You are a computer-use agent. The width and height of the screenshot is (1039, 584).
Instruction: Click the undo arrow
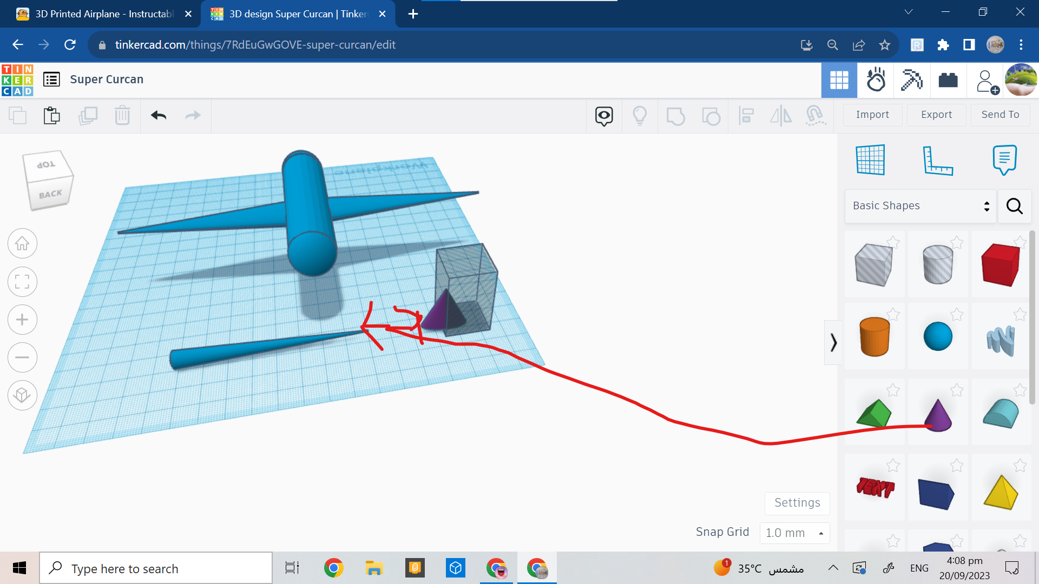pyautogui.click(x=159, y=115)
